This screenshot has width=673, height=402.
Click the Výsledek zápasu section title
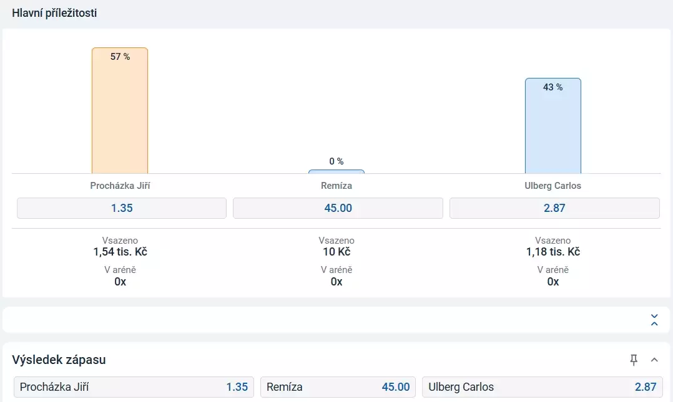[x=59, y=360]
